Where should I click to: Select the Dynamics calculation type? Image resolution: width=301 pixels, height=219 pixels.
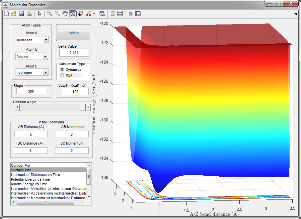click(62, 70)
